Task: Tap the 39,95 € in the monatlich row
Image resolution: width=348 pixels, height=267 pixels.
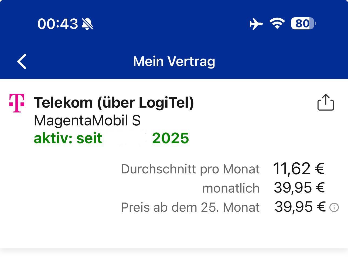Action: coord(299,188)
